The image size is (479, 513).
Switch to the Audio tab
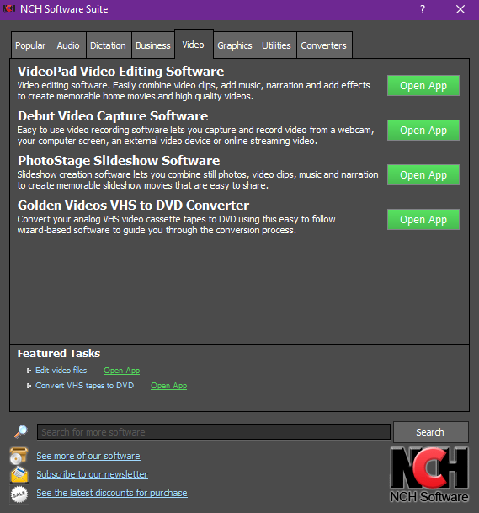68,45
